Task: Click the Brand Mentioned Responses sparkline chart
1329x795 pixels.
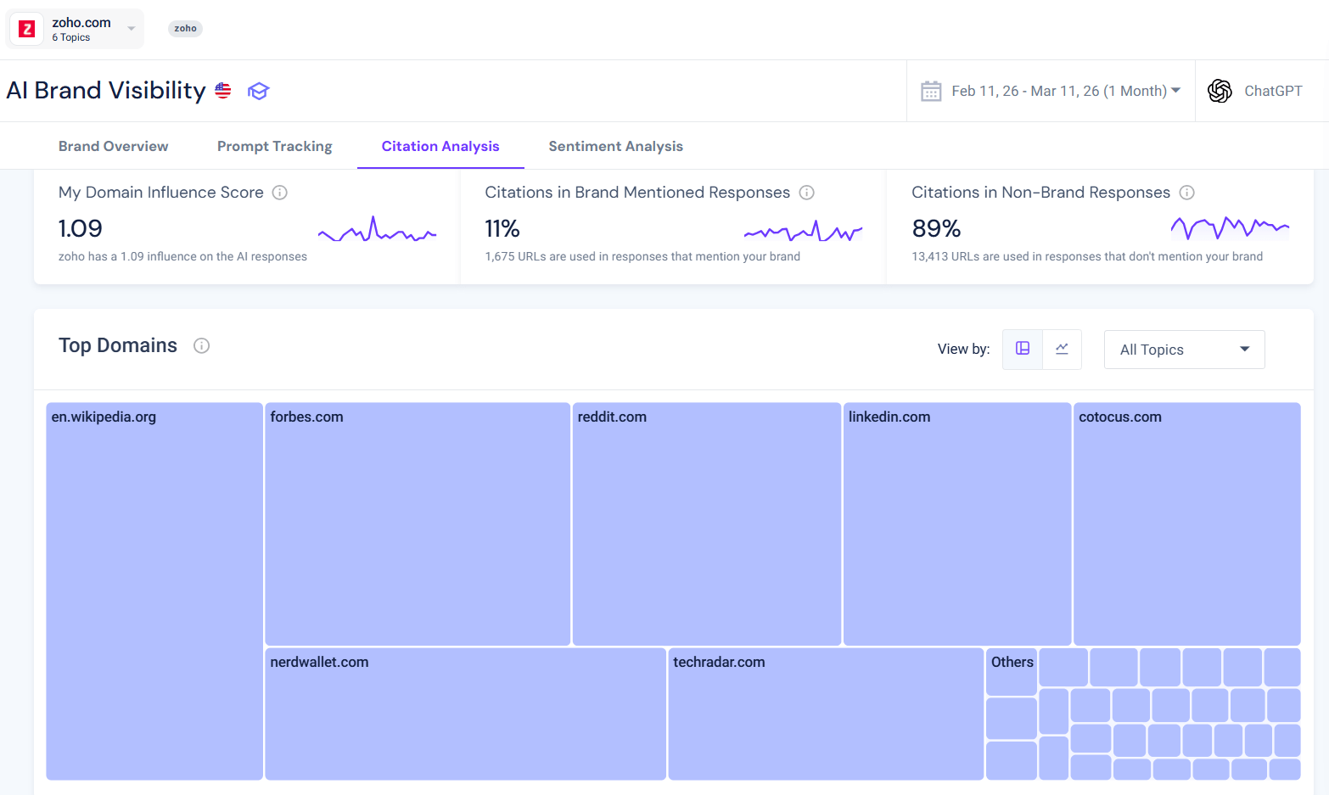Action: click(803, 230)
